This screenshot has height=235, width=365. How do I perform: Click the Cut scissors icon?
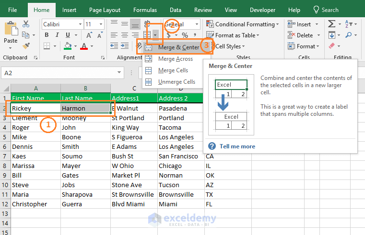tap(26, 24)
